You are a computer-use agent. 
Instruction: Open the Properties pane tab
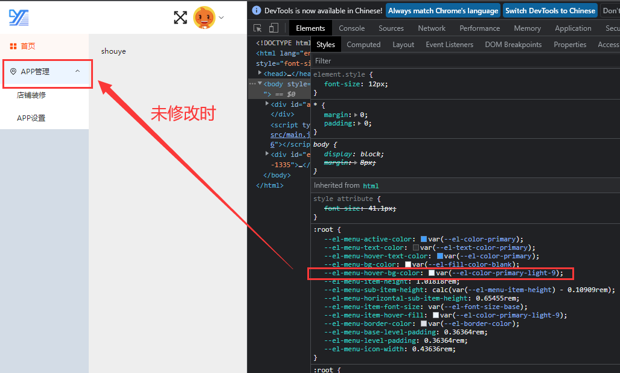(x=570, y=45)
